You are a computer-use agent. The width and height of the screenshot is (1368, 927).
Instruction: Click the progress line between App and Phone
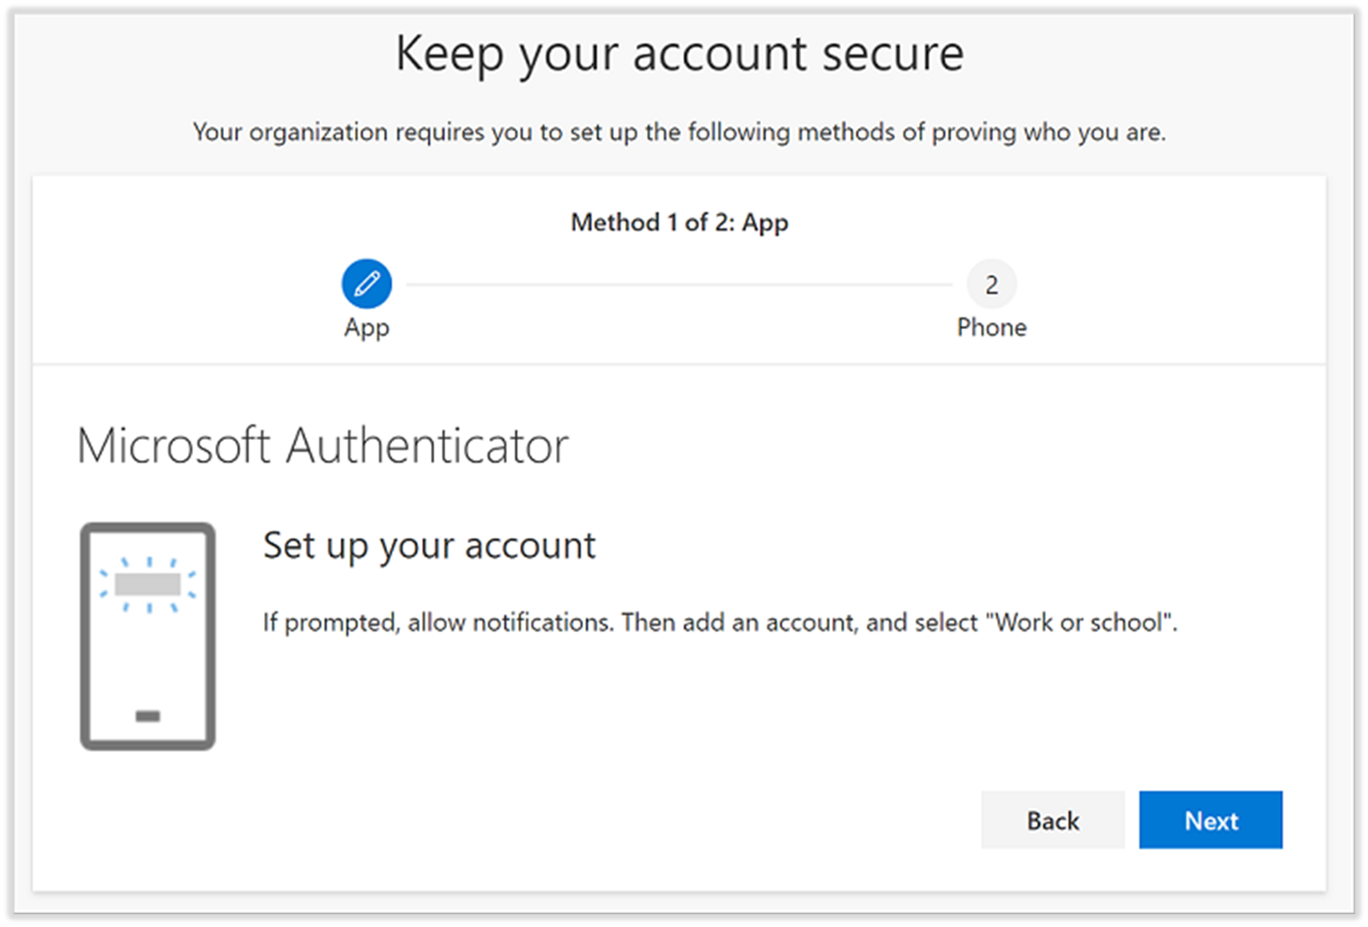coord(679,283)
